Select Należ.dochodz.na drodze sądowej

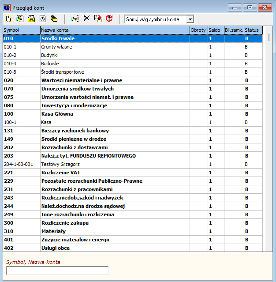133,206
